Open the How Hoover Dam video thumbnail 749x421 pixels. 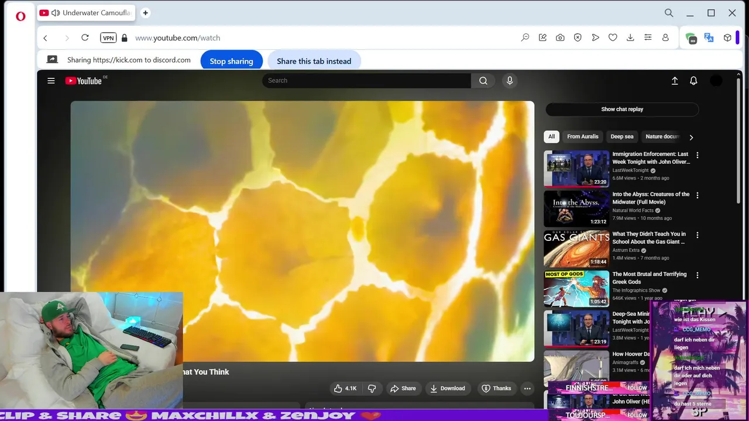[x=576, y=365]
